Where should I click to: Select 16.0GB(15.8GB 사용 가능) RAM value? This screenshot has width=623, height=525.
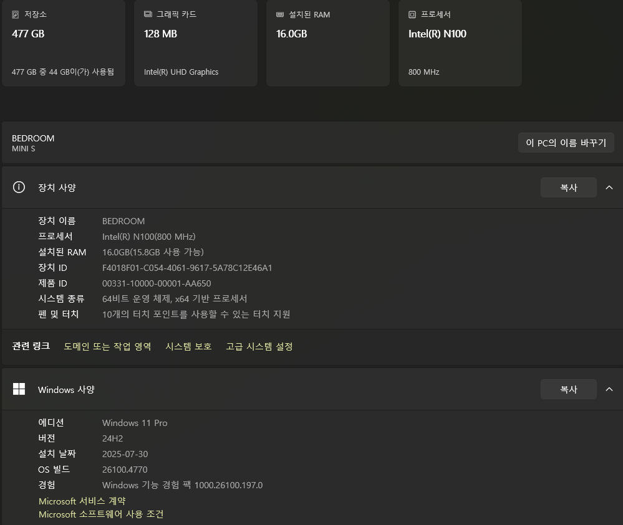click(x=153, y=252)
